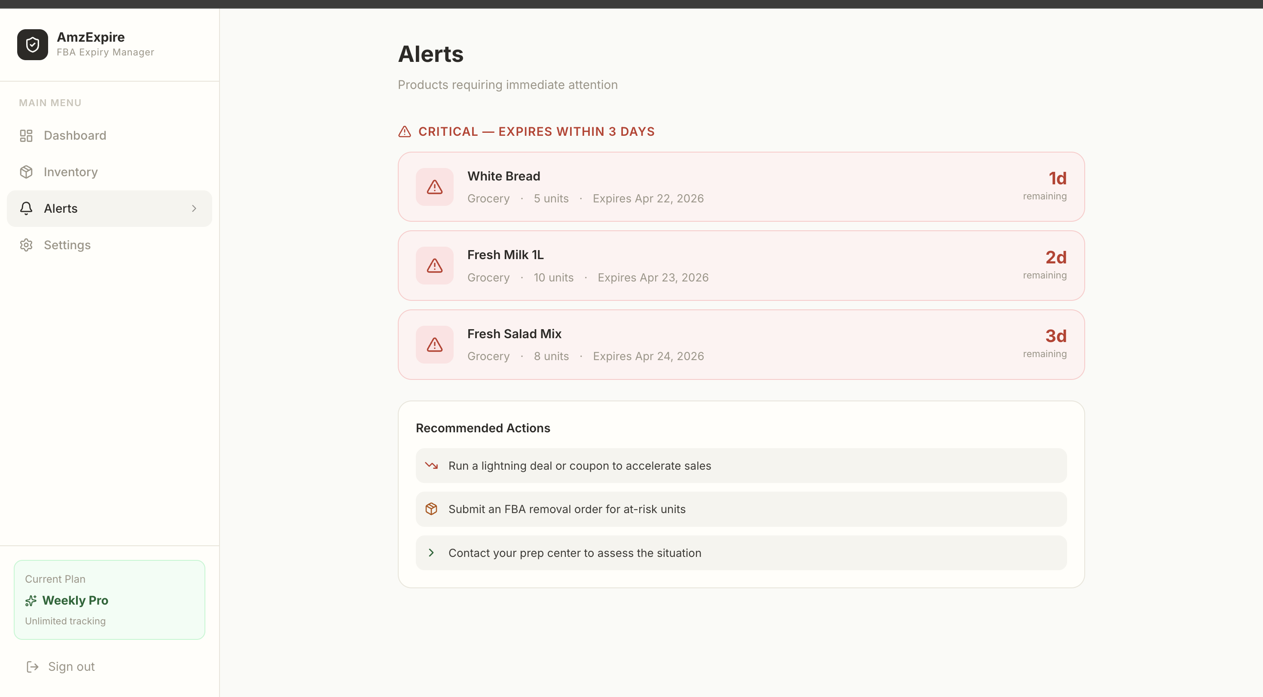Click White Bread warning triangle icon
Screen dimensions: 1263x697
[x=434, y=187]
